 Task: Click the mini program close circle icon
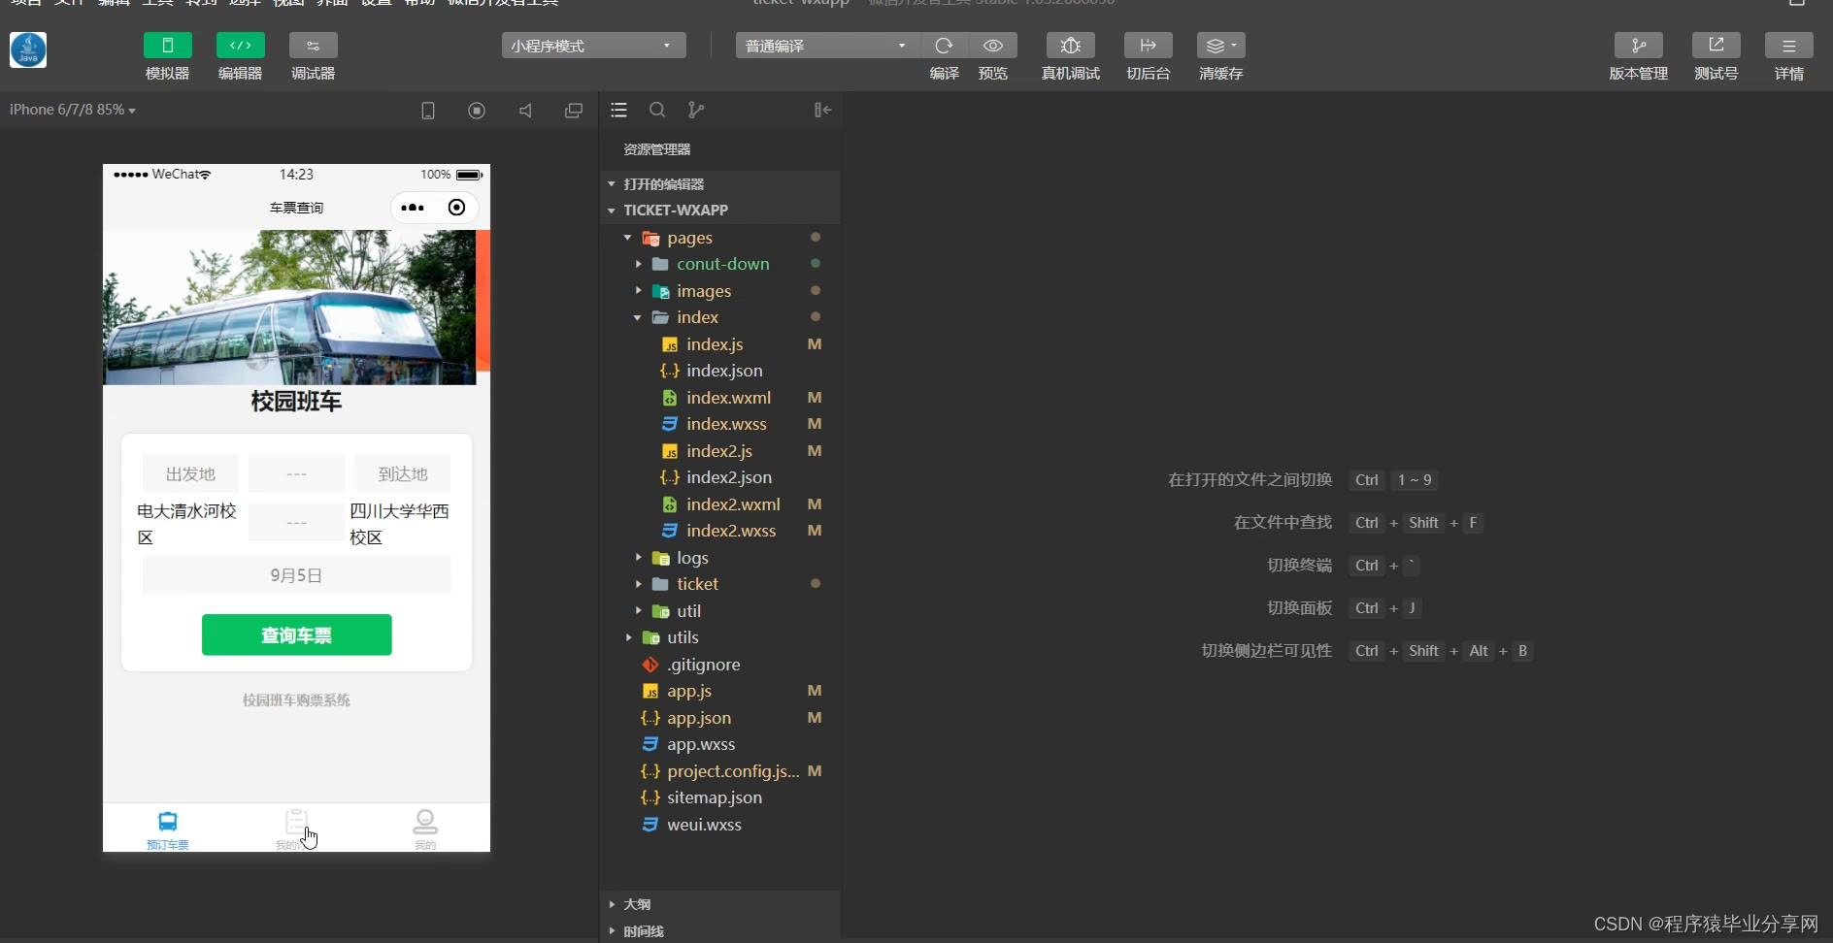[456, 208]
